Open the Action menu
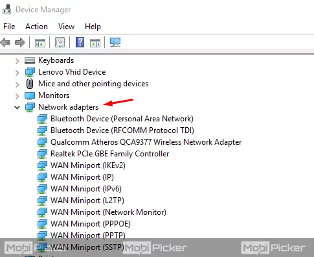Screen dimensions: 314x257 [x=36, y=27]
